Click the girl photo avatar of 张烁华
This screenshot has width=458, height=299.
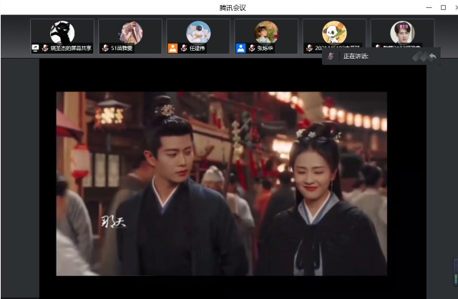(266, 32)
